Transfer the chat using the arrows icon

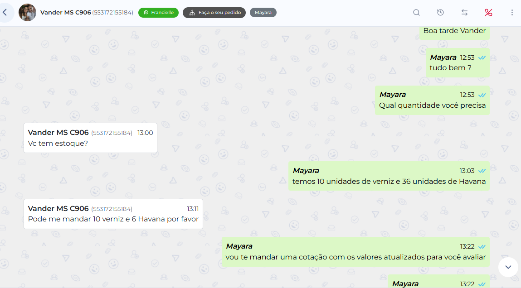click(x=464, y=13)
